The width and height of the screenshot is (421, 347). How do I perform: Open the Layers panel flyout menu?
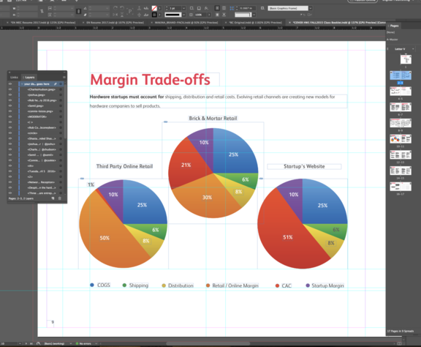(64, 77)
